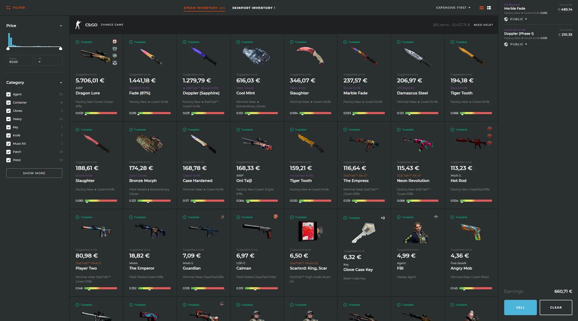Uncheck the Container category checkbox

[8, 103]
